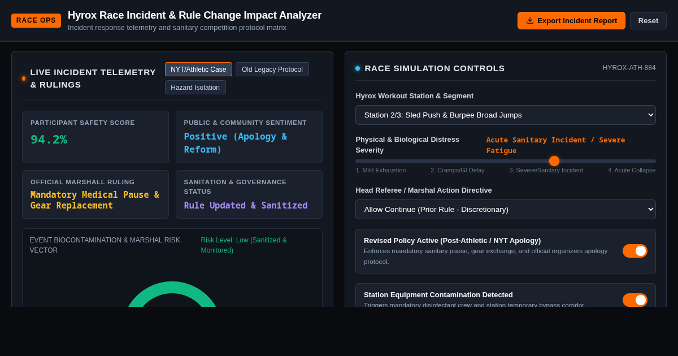Click the Participant Safety Score card label
This screenshot has height=356, width=678.
tap(82, 123)
